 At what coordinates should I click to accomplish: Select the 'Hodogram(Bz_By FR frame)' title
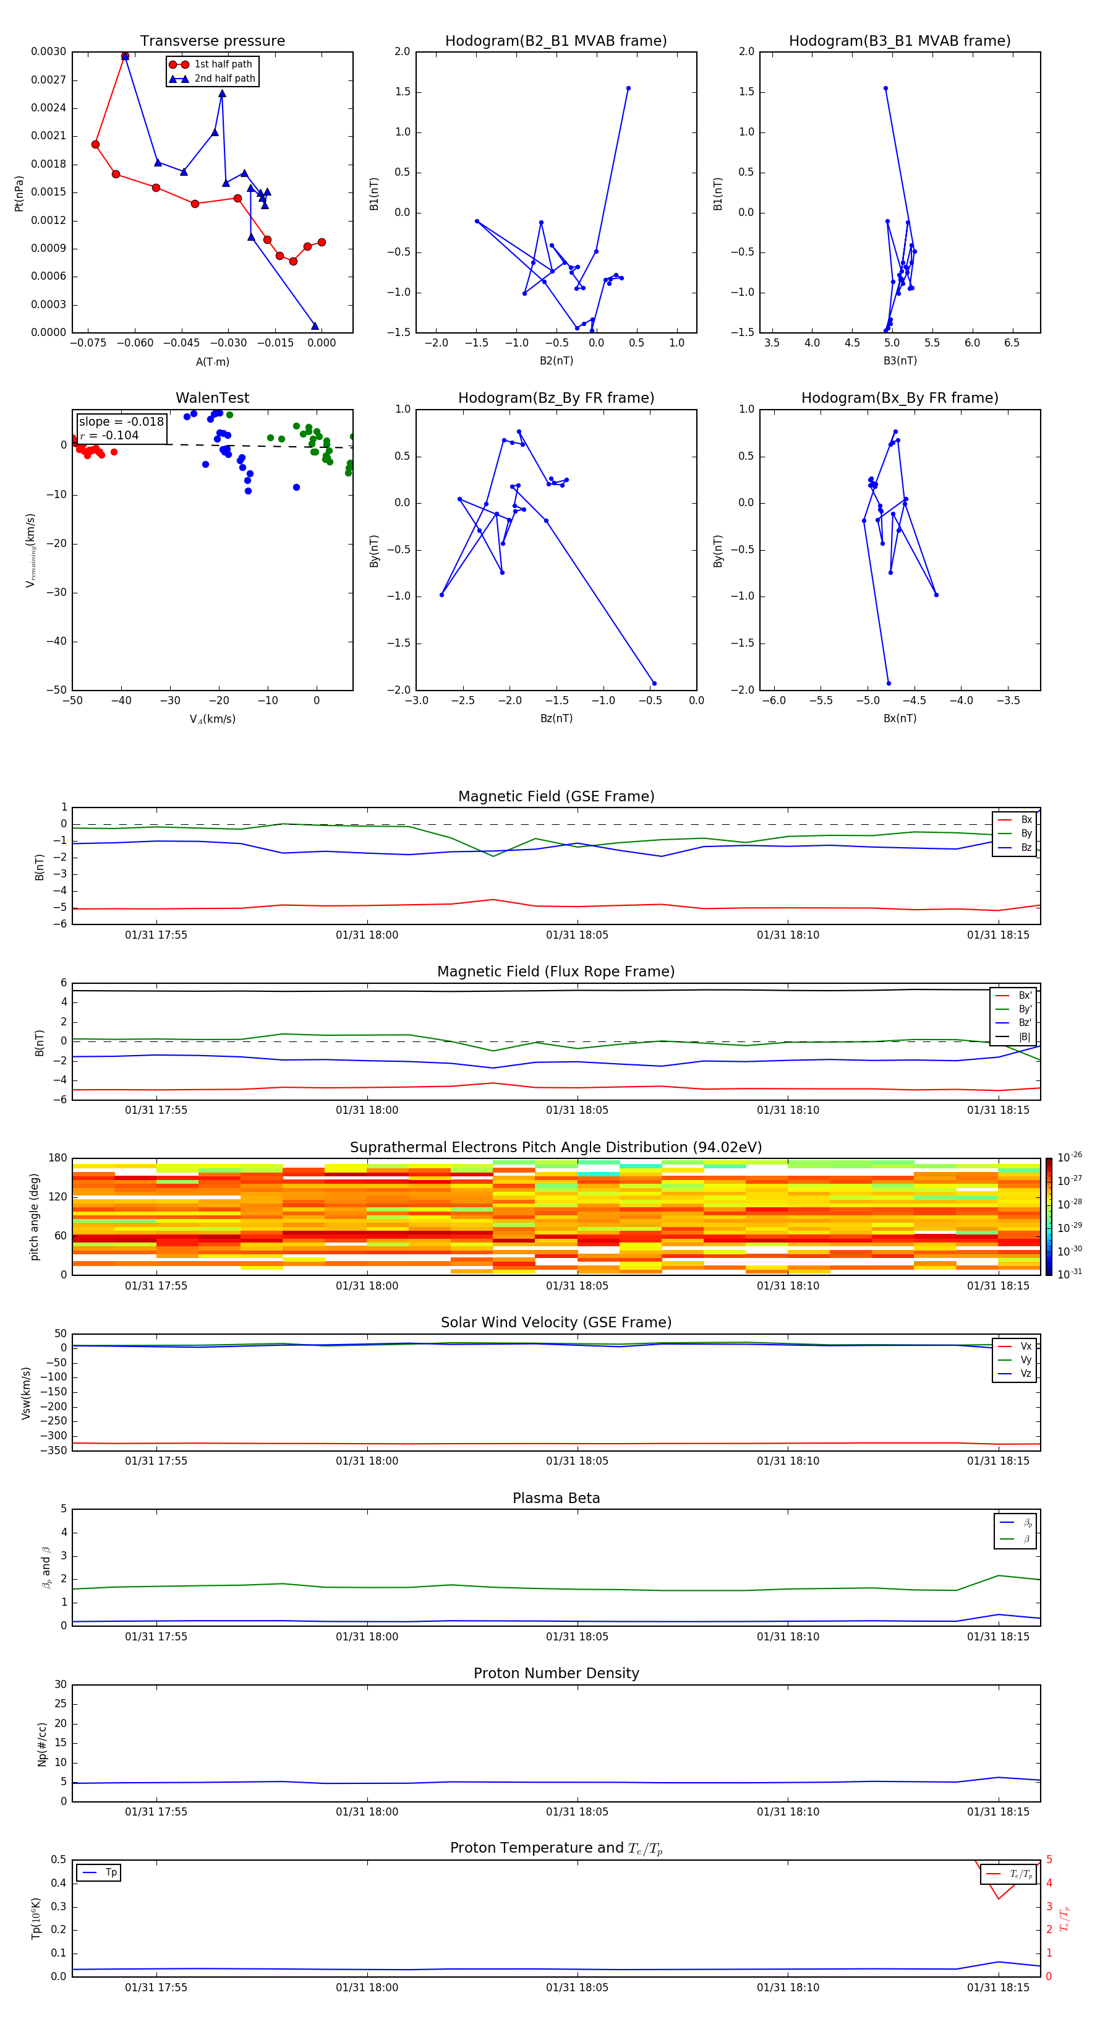click(x=556, y=398)
